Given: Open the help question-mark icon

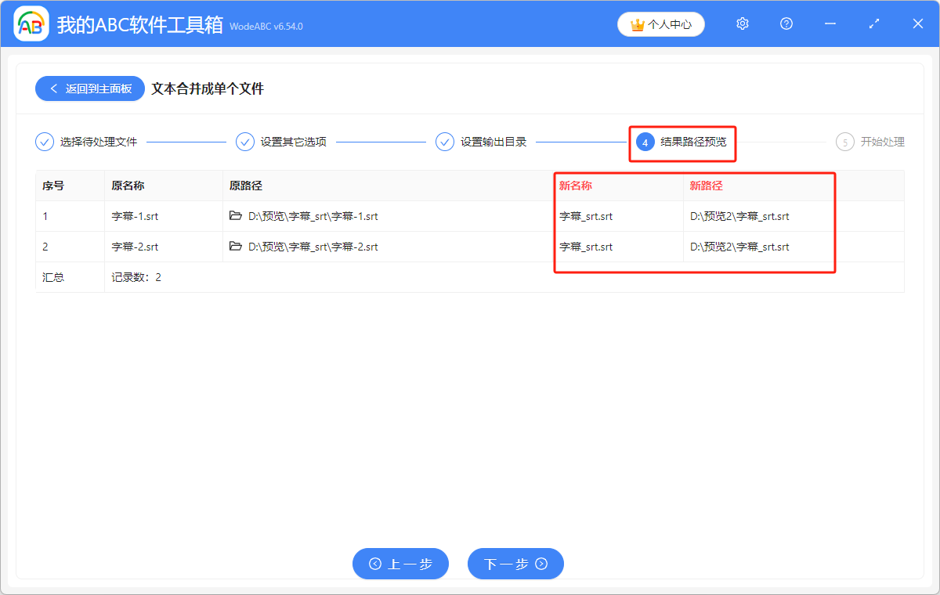Looking at the screenshot, I should pyautogui.click(x=786, y=23).
